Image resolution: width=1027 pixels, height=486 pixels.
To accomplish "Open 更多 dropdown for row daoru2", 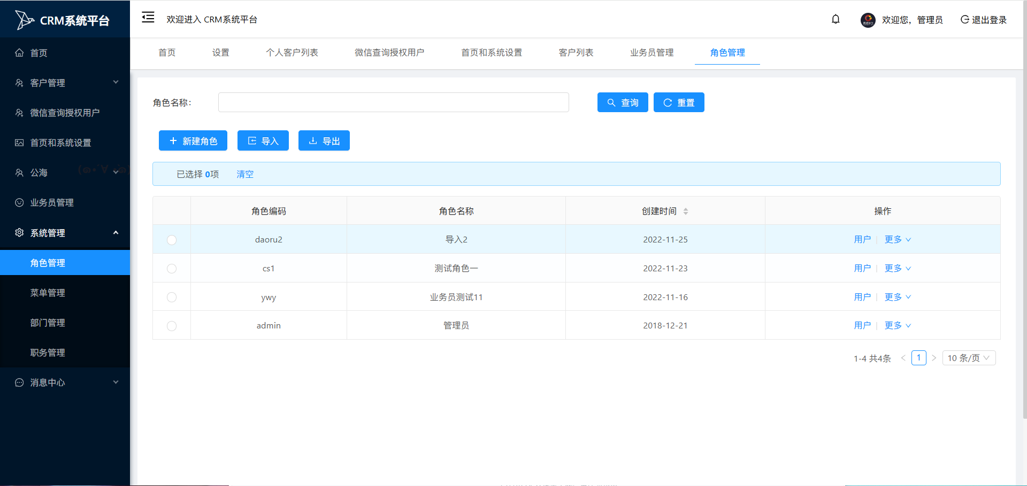I will click(898, 239).
